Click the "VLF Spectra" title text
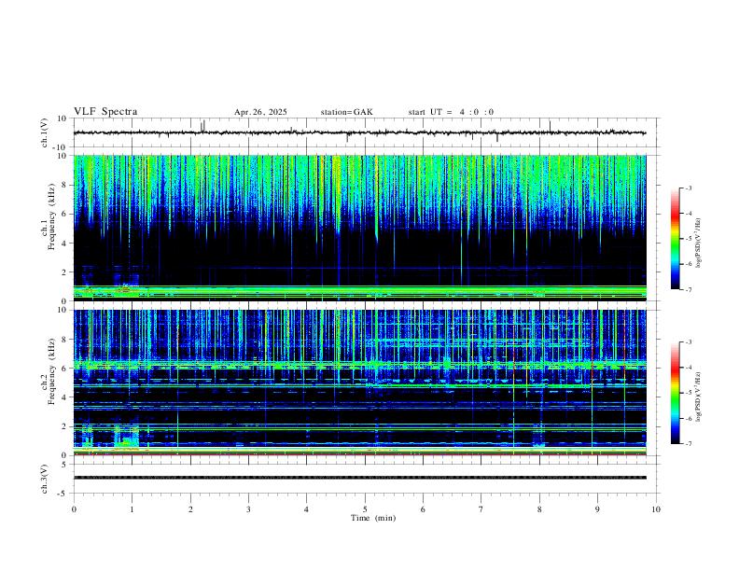The height and width of the screenshot is (571, 739). [x=105, y=112]
